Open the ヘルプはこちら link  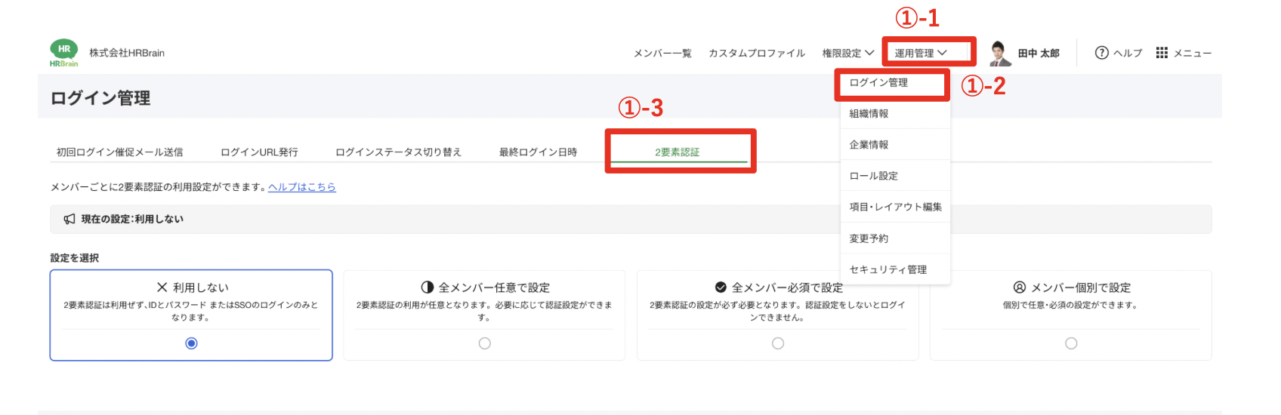click(302, 187)
